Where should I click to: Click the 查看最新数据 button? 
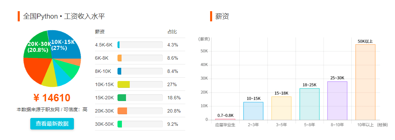(52, 124)
